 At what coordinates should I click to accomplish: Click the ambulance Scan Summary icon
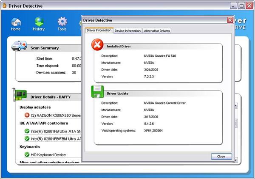pyautogui.click(x=19, y=46)
